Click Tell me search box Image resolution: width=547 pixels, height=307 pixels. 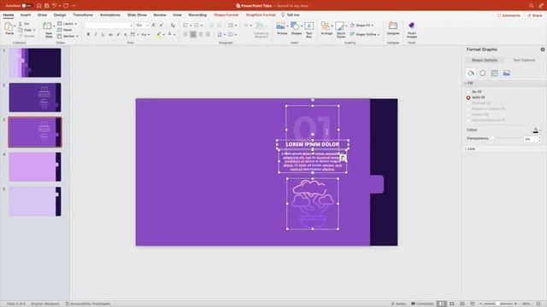coord(291,15)
